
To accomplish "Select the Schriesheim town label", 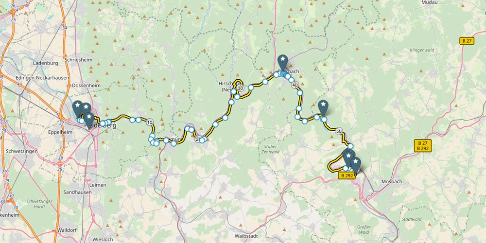I will 79,60.
